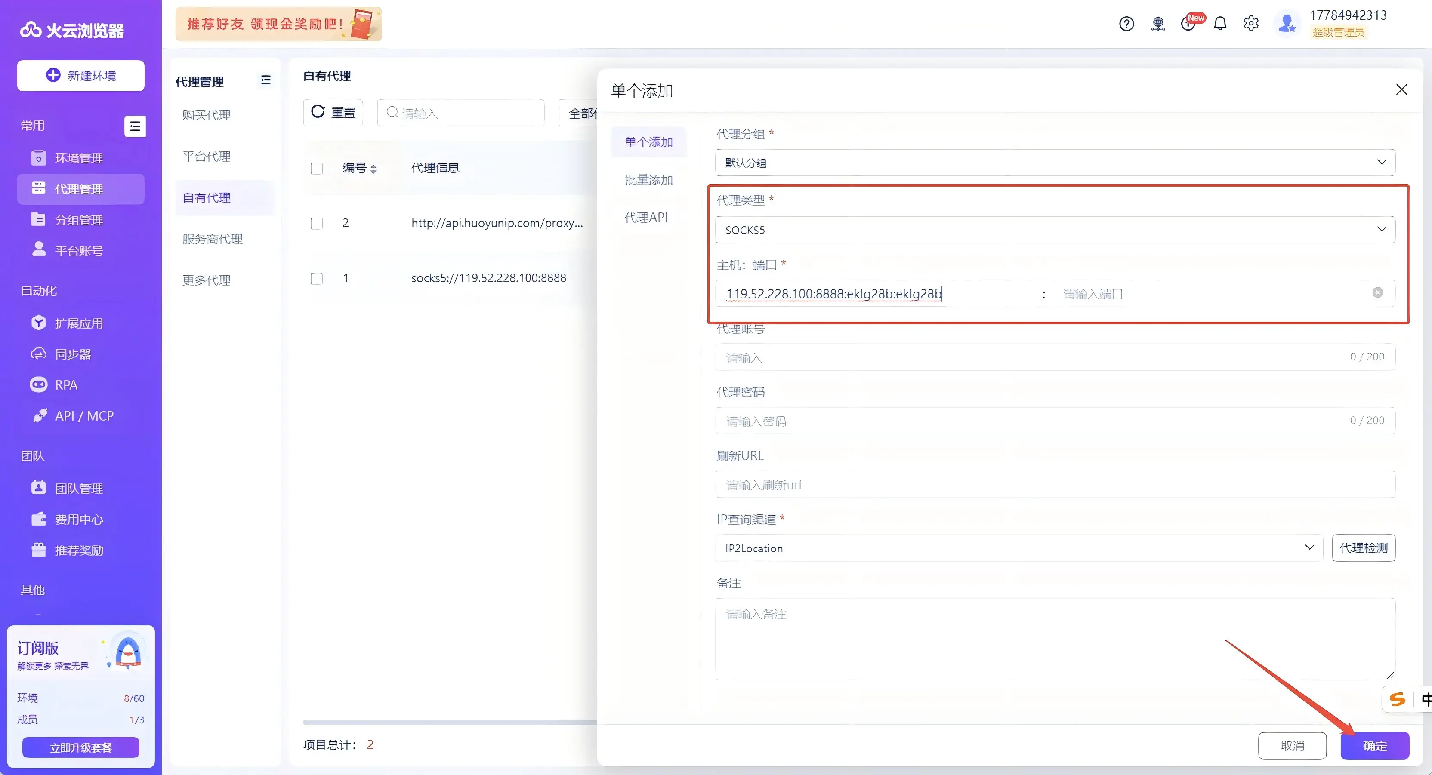Click the help question mark icon

coord(1126,24)
